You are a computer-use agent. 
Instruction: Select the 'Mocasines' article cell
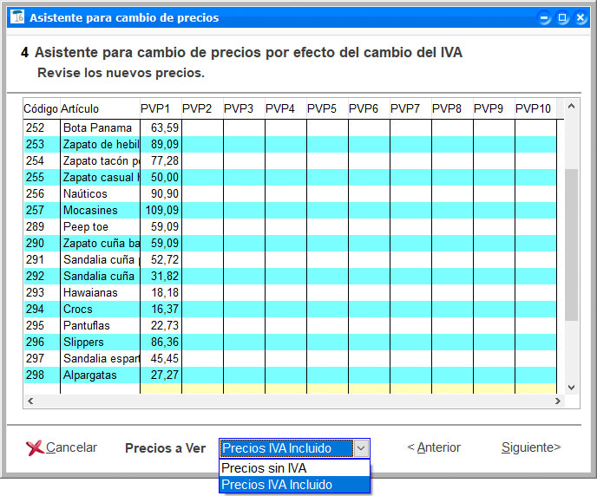pos(100,210)
